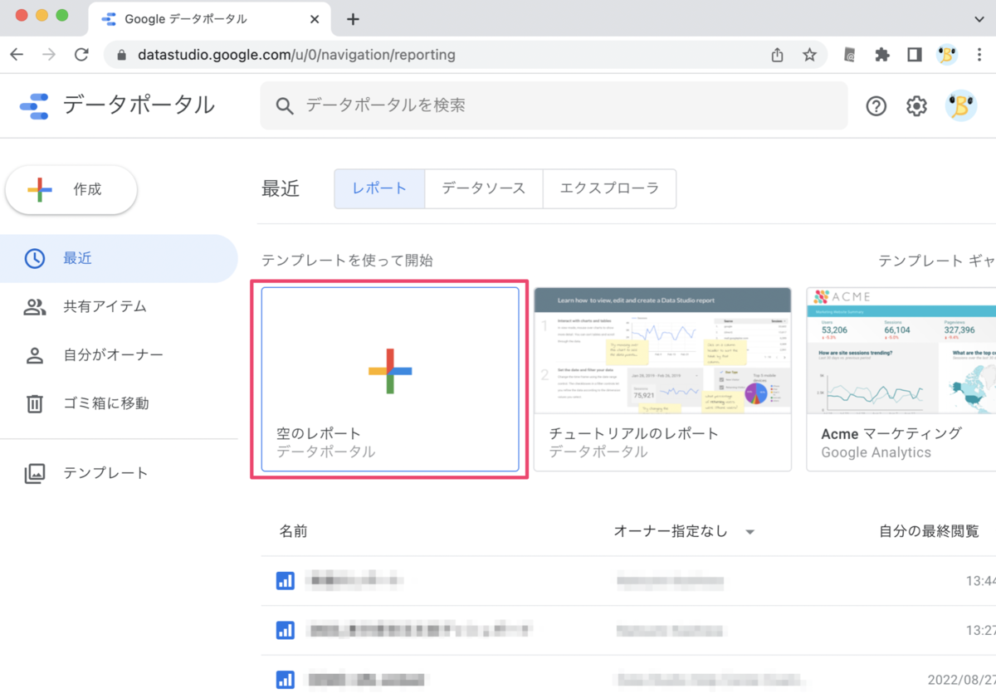Click the trash icon for ゴミ箱に移動
The width and height of the screenshot is (996, 698).
pos(34,404)
